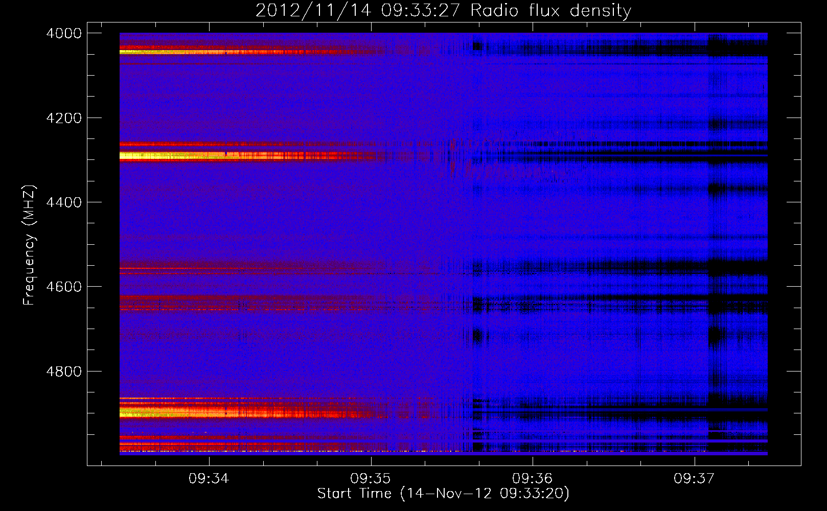Click the Frequency (MHZ) axis title
Image resolution: width=827 pixels, height=511 pixels.
click(29, 245)
